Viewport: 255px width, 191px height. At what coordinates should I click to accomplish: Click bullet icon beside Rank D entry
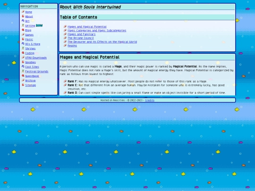[65, 92]
